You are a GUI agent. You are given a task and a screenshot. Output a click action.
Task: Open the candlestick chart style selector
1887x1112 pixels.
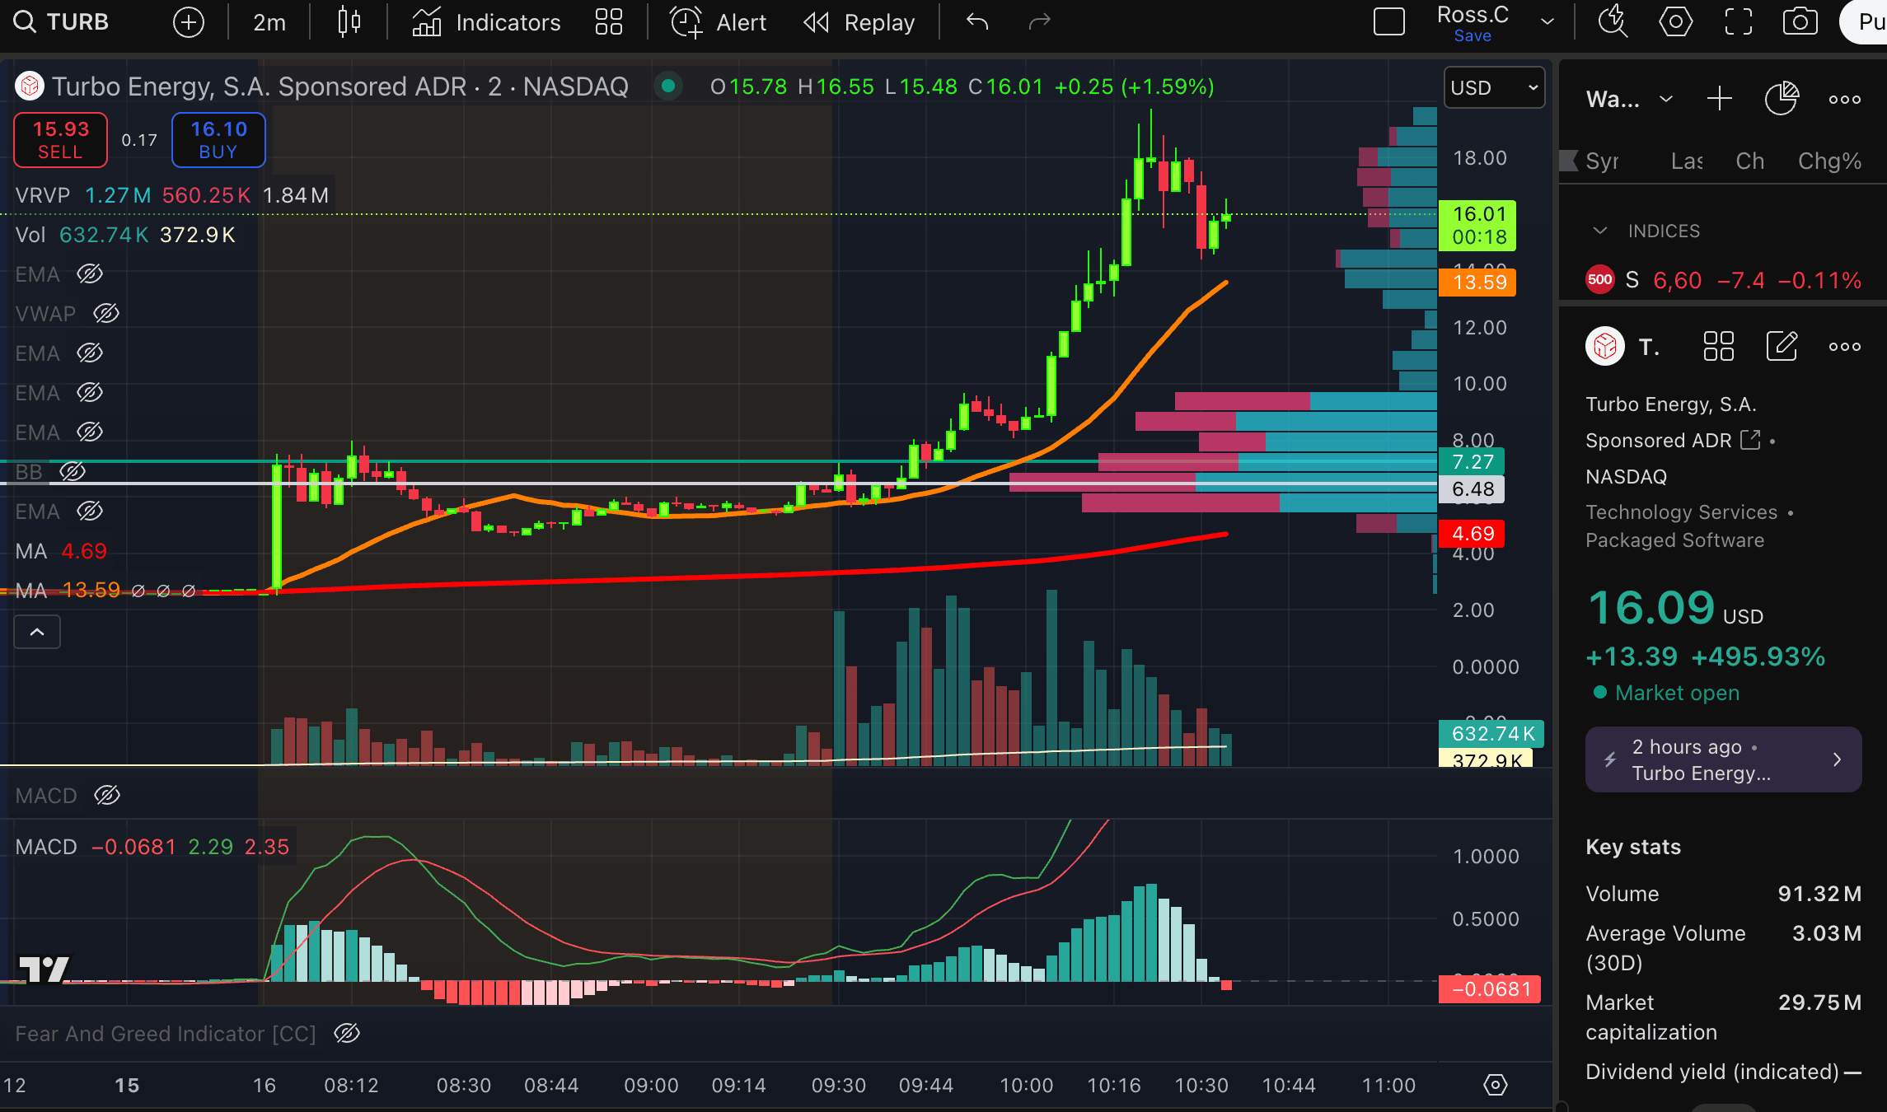click(349, 22)
